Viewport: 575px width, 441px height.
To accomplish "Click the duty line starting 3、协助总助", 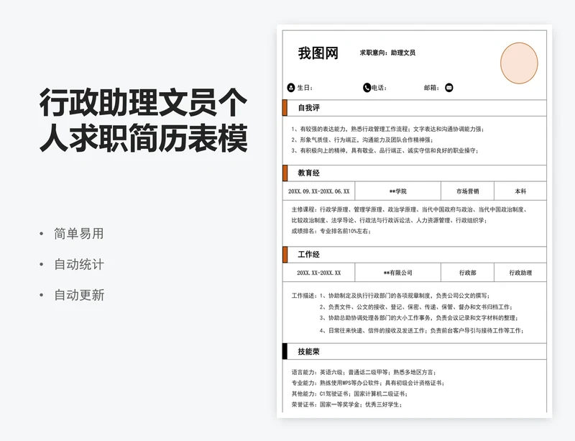I will 419,318.
